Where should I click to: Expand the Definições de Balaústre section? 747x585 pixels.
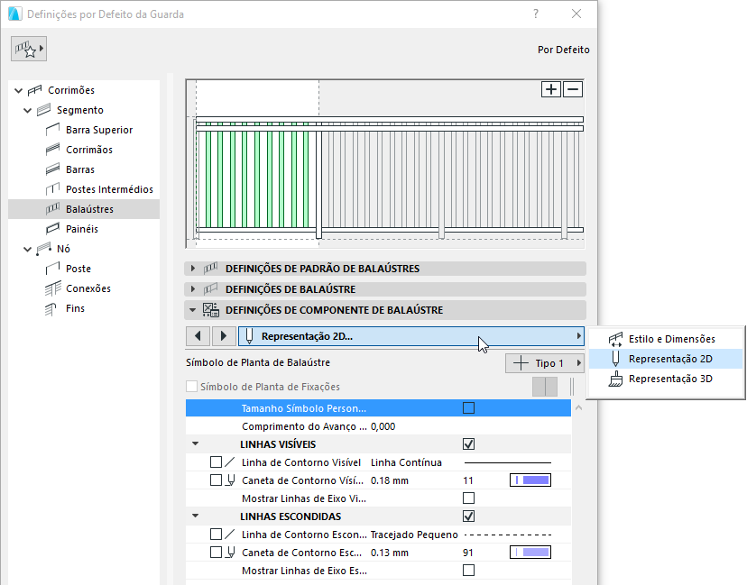(192, 288)
